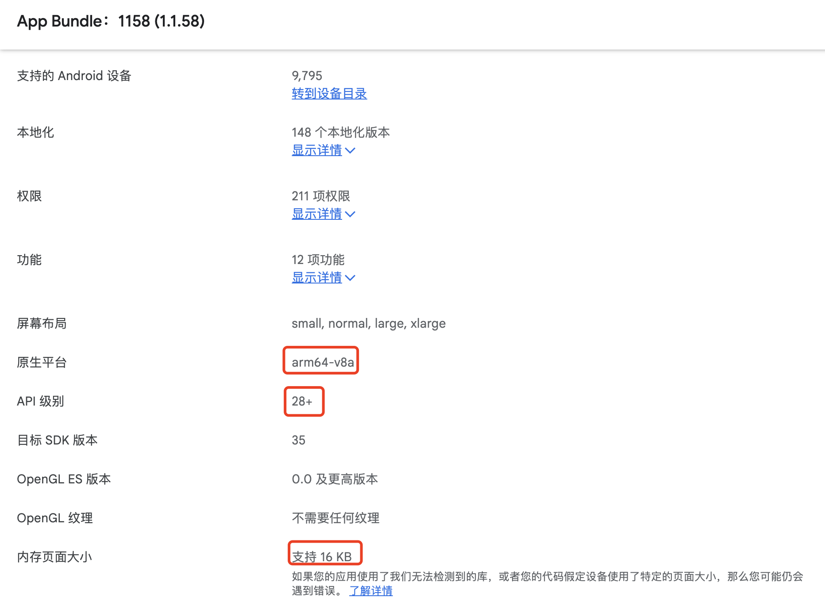Click the 屏幕布局 value small, normal, large, xlarge
The height and width of the screenshot is (605, 825).
coord(369,323)
